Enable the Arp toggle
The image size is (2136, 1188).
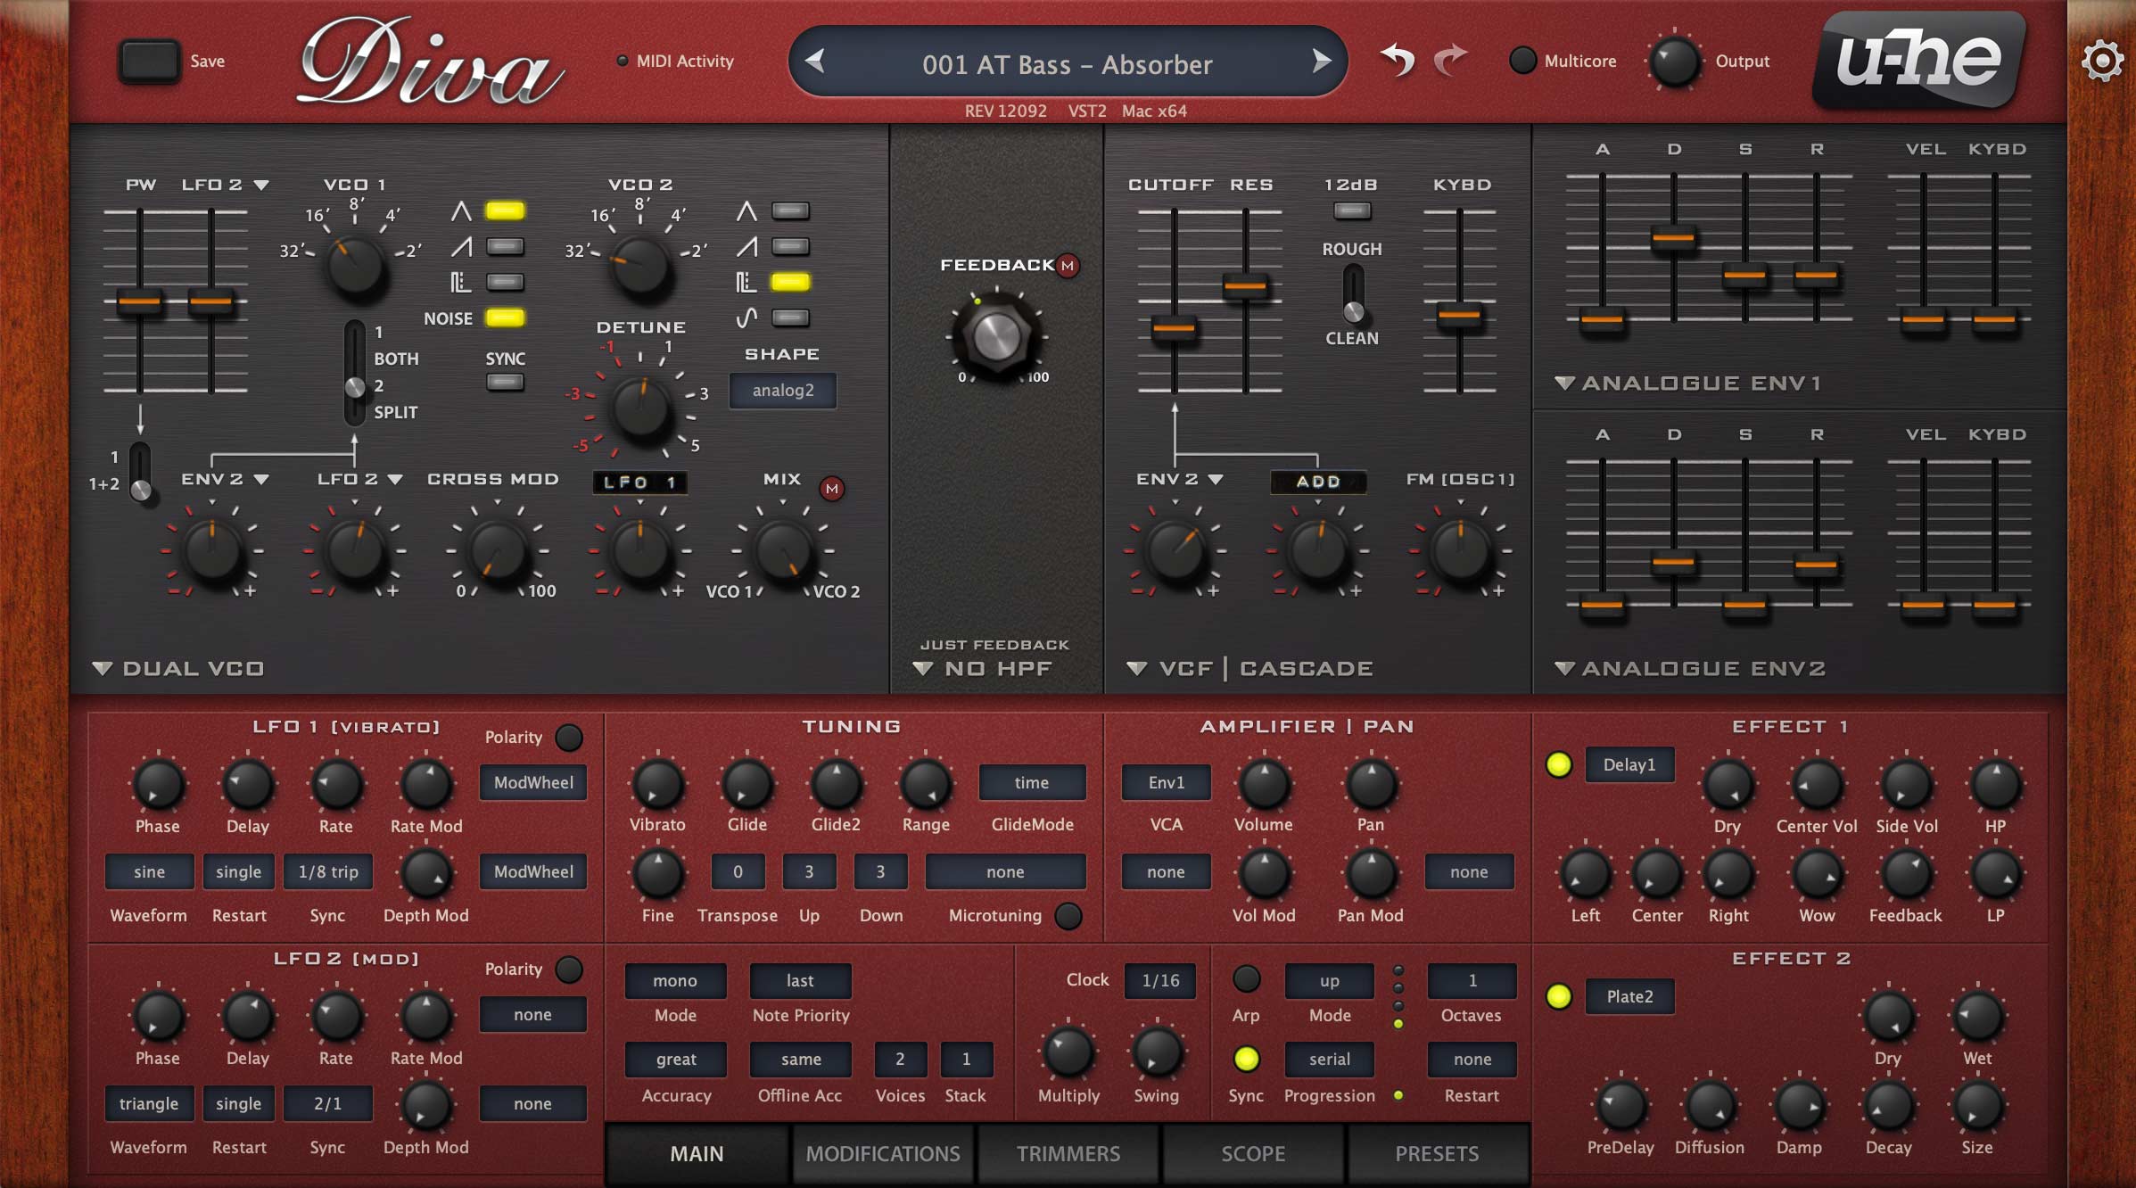[x=1246, y=979]
